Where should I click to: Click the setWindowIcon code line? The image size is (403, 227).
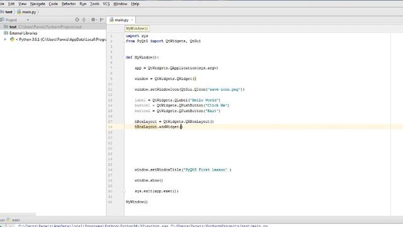[190, 90]
